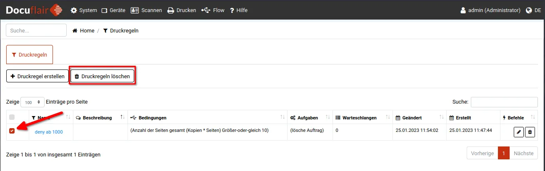545x171 pixels.
Task: Select the Druckregeln tab
Action: coord(30,55)
